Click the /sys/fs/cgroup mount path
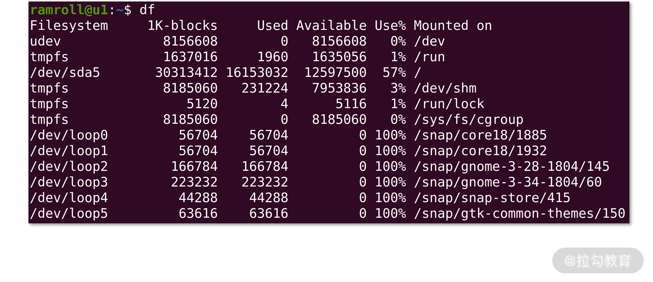 [x=468, y=120]
